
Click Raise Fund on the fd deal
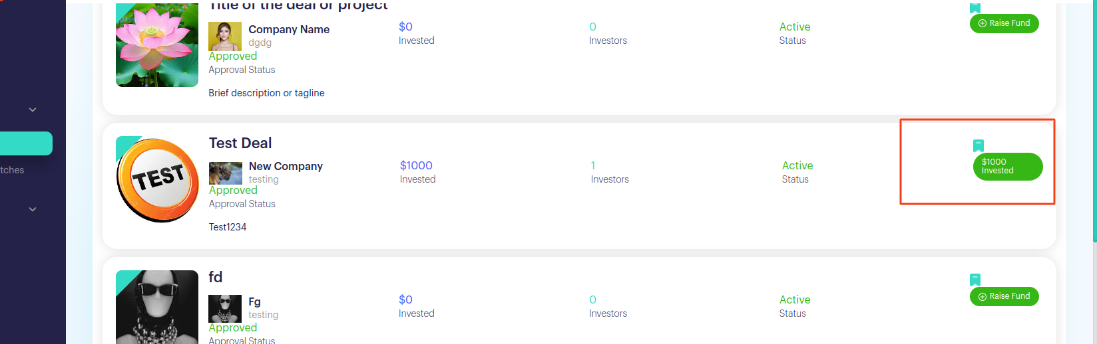(x=1004, y=296)
